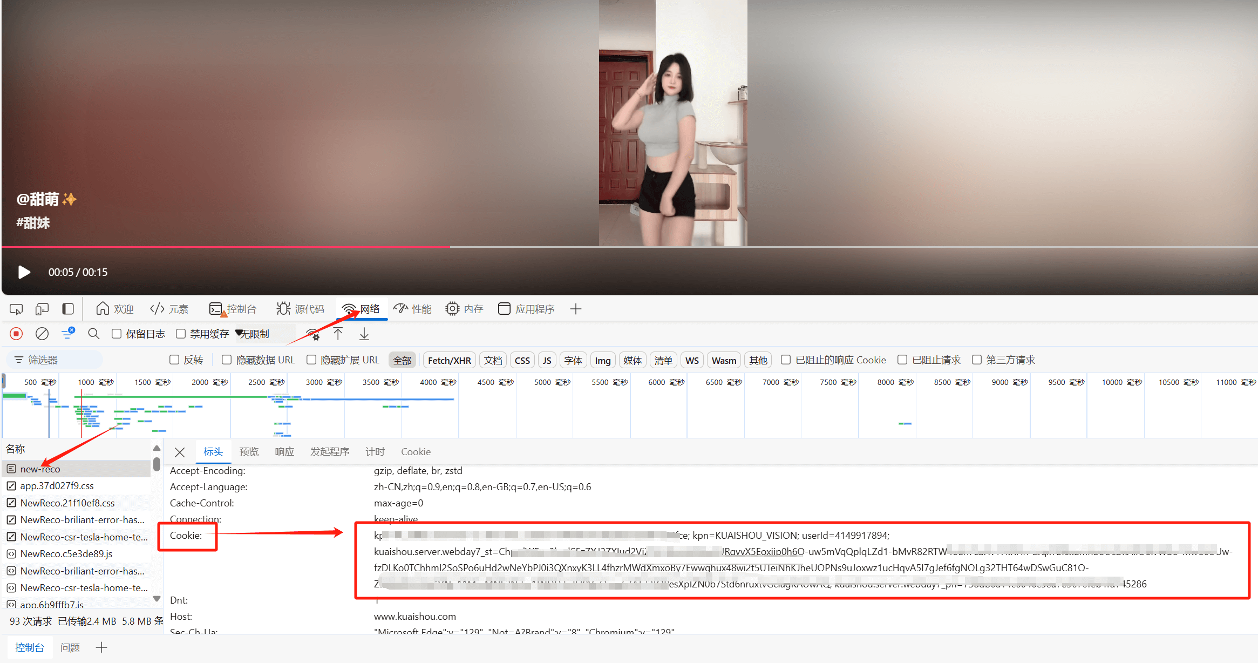Enable 禁用缓存 disable cache checkbox
The image size is (1258, 663).
(181, 334)
